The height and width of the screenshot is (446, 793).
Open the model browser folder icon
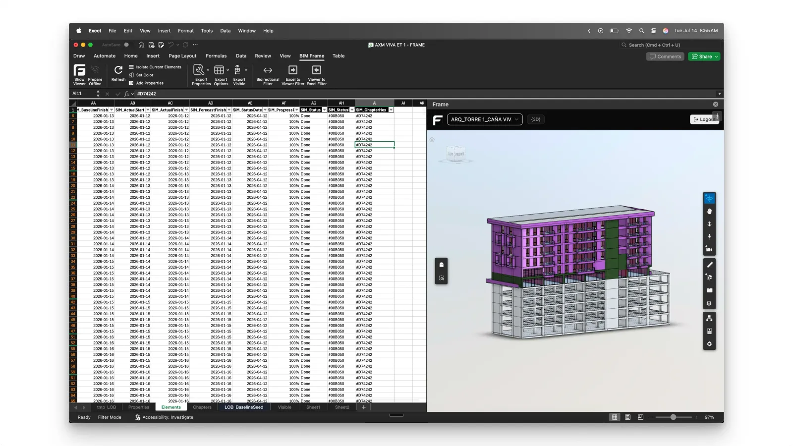tap(709, 290)
